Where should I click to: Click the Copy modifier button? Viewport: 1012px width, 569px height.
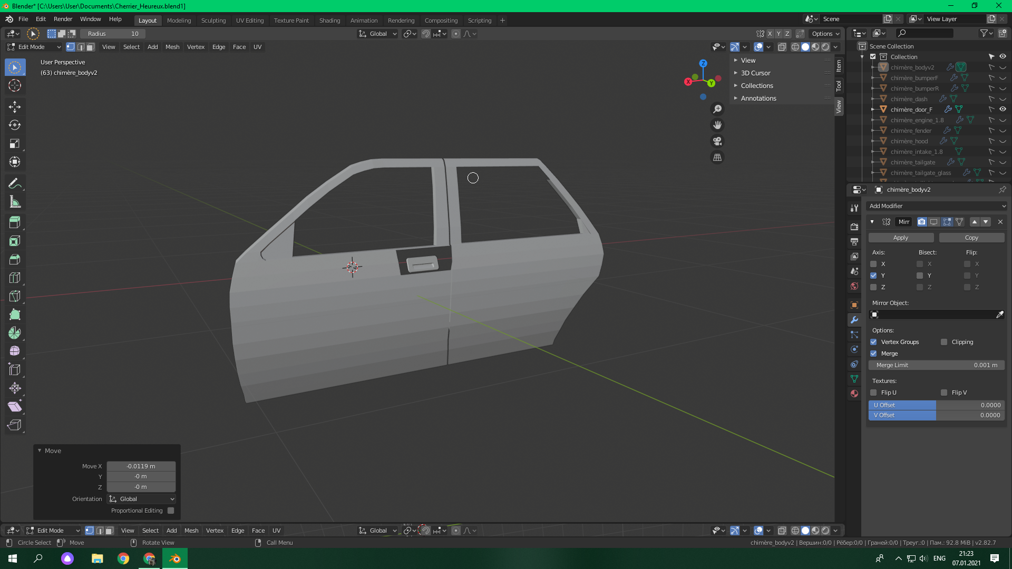[x=971, y=238]
